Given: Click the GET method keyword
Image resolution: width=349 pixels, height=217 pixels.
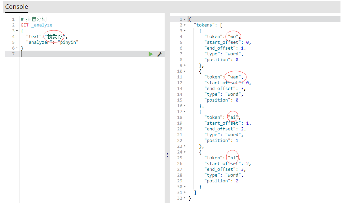Looking at the screenshot, I should click(x=25, y=25).
